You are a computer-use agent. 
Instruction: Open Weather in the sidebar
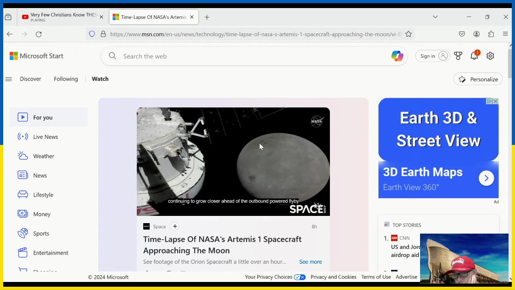click(x=49, y=156)
